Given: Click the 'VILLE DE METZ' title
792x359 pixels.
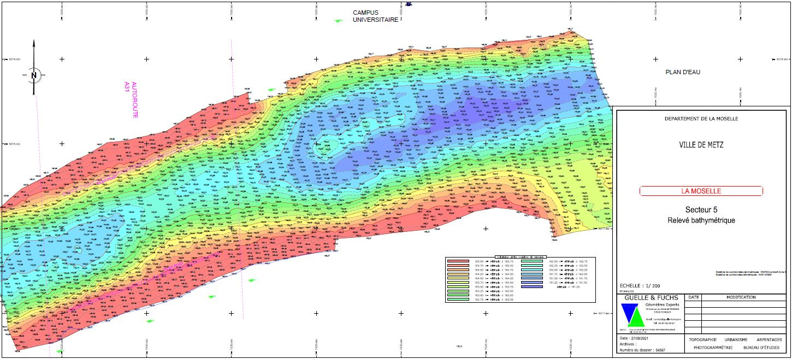Looking at the screenshot, I should 701,145.
